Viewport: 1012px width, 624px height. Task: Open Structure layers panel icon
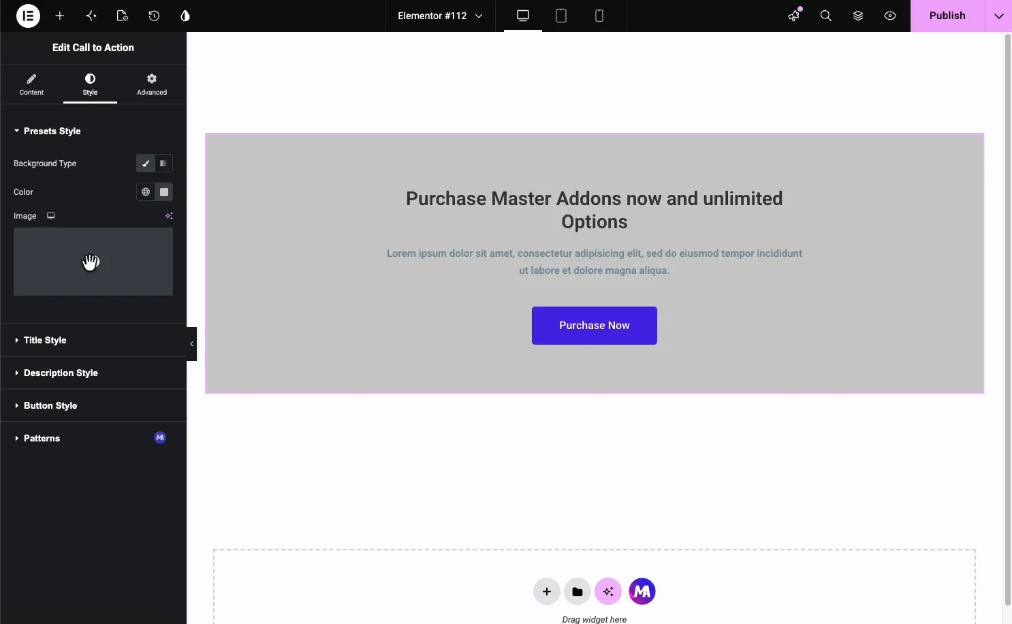[858, 16]
